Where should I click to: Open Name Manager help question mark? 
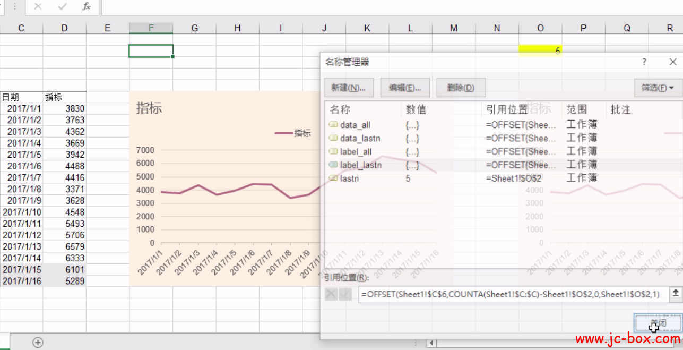point(644,62)
